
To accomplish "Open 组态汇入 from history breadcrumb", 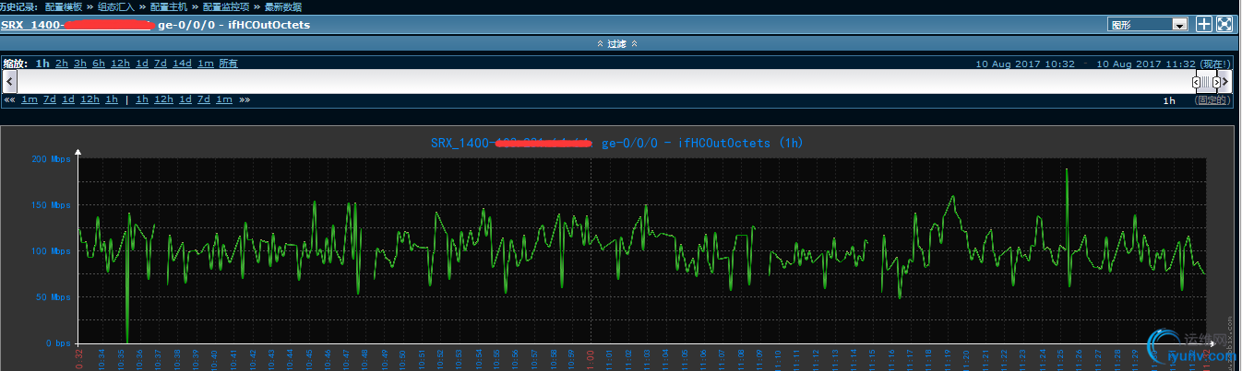I will (115, 6).
